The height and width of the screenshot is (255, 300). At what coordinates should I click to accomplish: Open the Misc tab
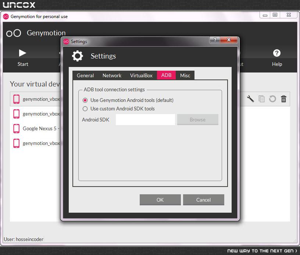coord(185,75)
